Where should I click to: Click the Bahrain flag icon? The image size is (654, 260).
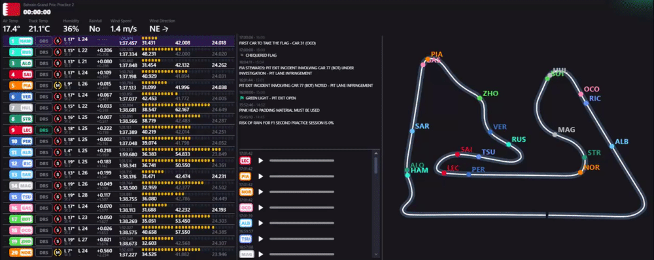click(11, 9)
